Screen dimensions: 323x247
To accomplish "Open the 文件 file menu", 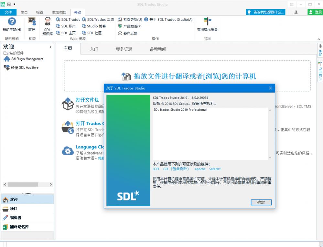I will coord(8,12).
